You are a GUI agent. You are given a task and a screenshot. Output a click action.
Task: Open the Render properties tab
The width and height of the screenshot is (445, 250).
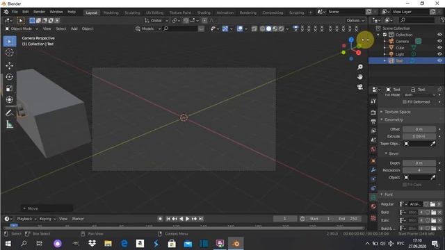373,112
